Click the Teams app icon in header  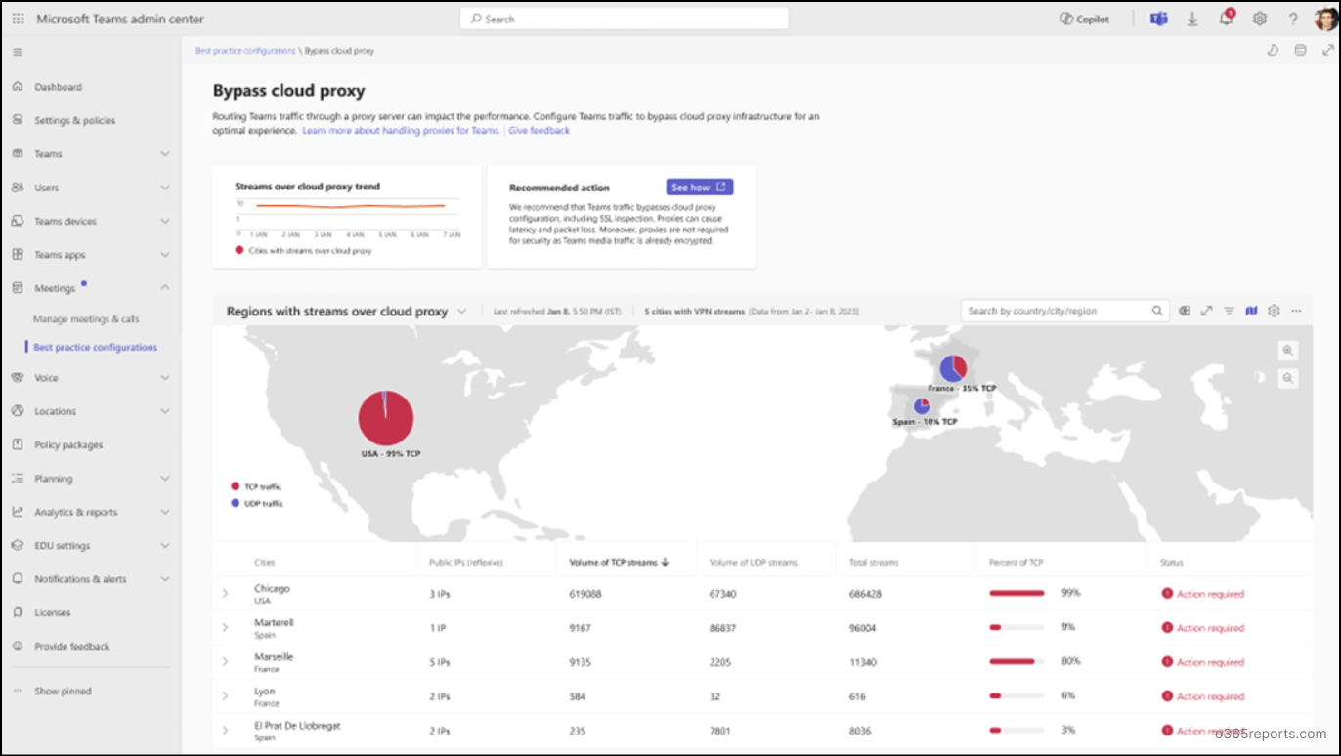pos(1159,19)
